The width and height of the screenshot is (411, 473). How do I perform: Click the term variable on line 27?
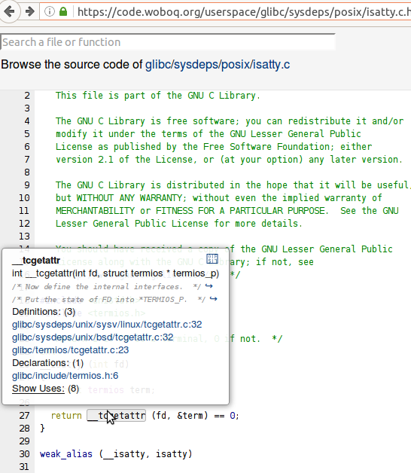coord(193,416)
